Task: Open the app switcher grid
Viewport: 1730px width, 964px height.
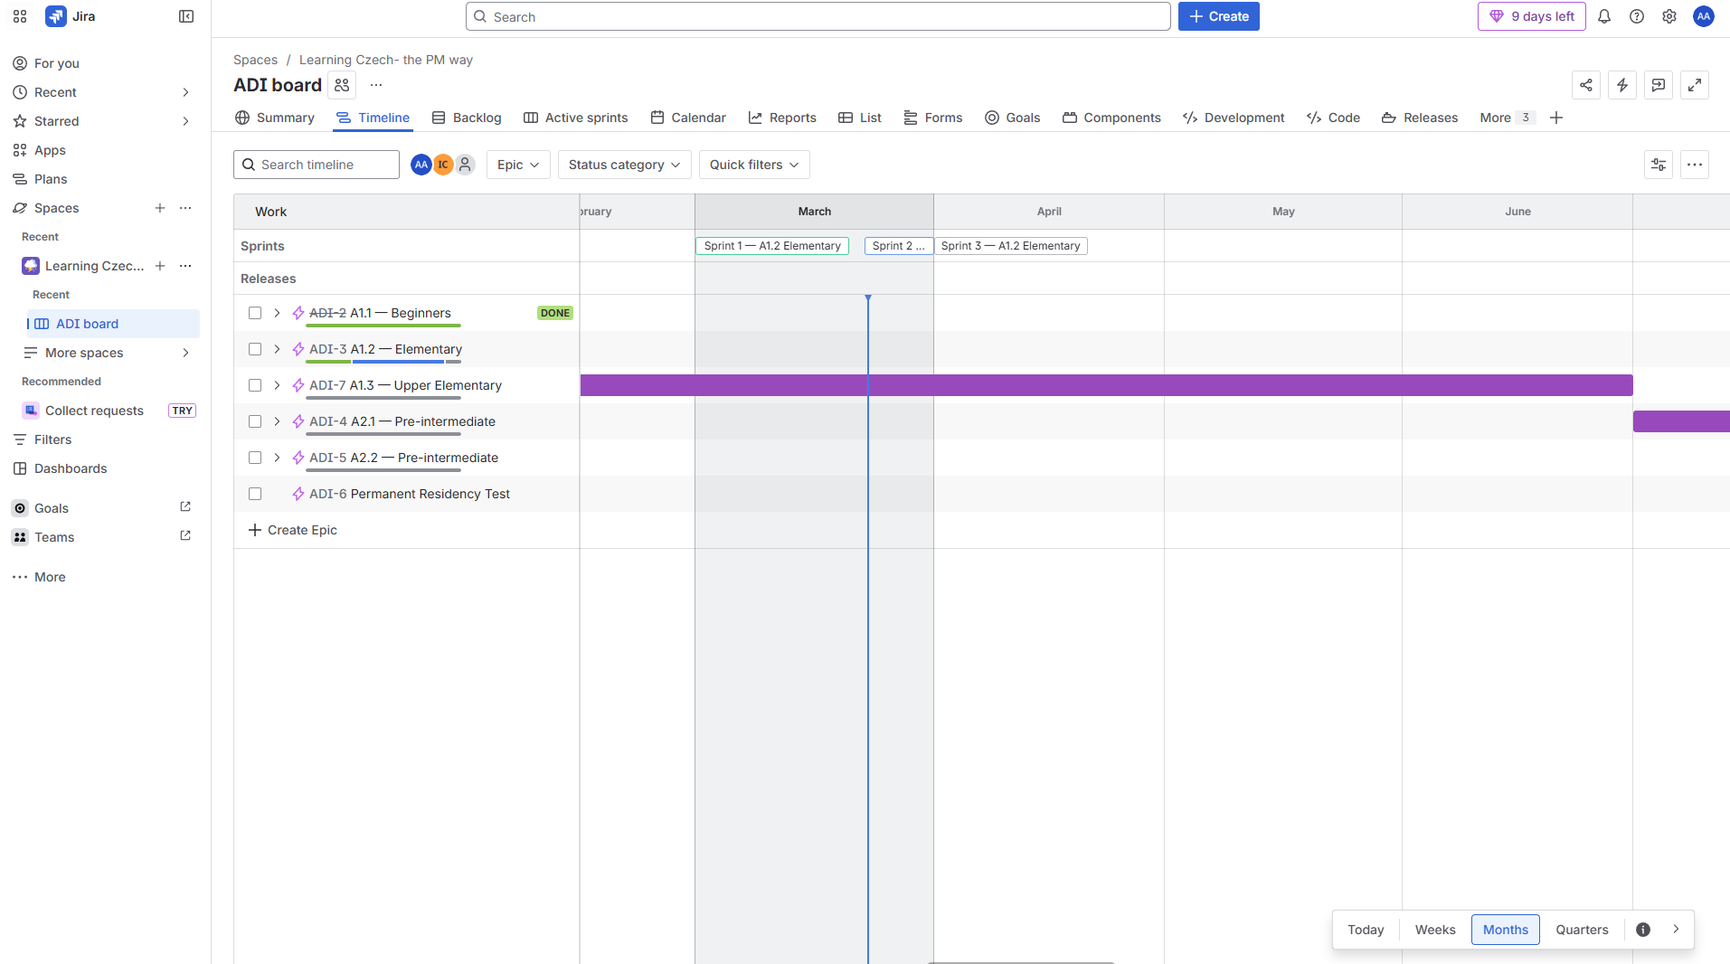Action: (x=20, y=16)
